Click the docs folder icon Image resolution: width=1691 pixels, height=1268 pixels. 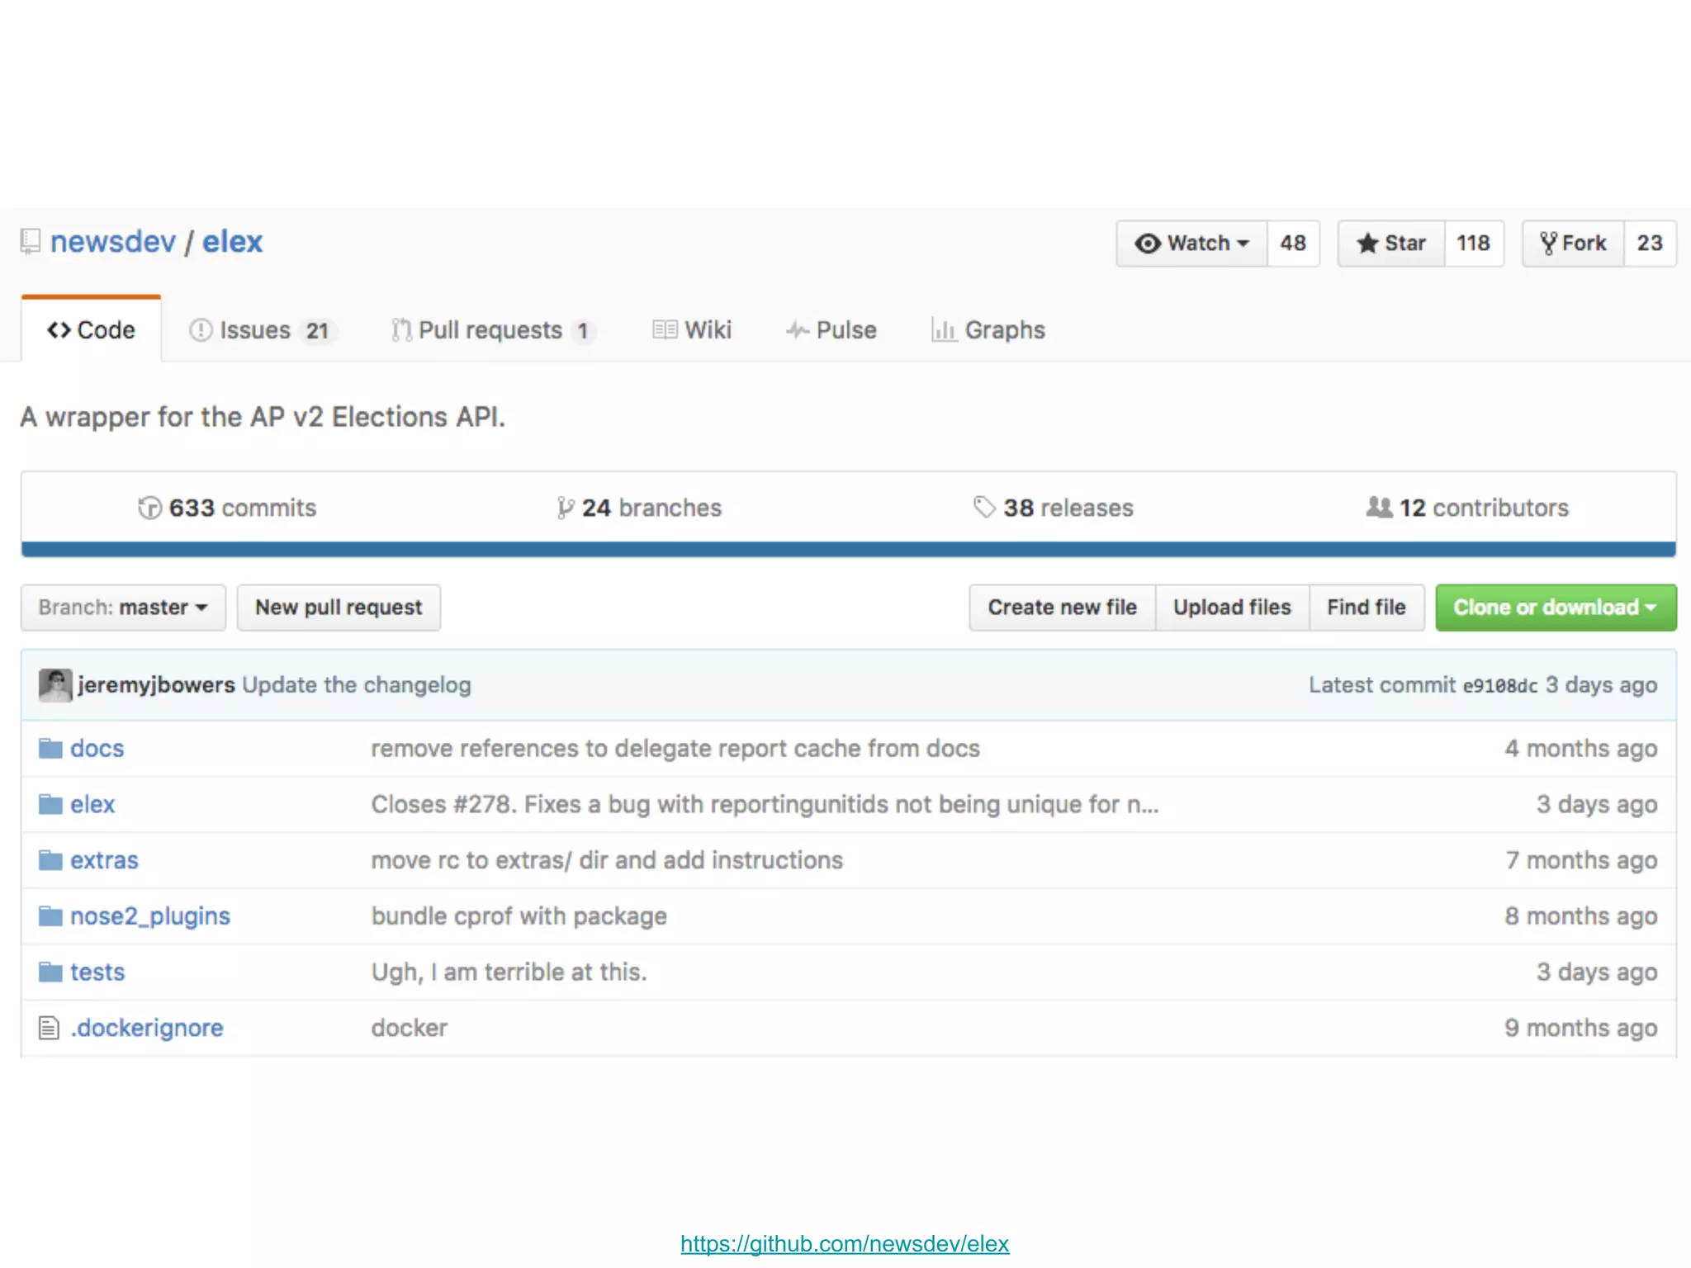[x=50, y=749]
